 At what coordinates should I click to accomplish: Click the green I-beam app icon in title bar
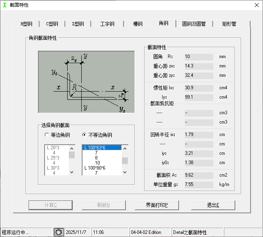[x=5, y=5]
